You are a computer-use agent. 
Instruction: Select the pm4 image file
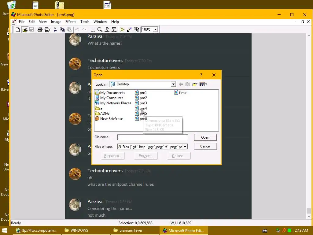(x=141, y=108)
